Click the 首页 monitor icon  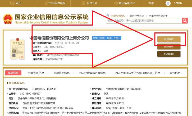click(x=12, y=3)
